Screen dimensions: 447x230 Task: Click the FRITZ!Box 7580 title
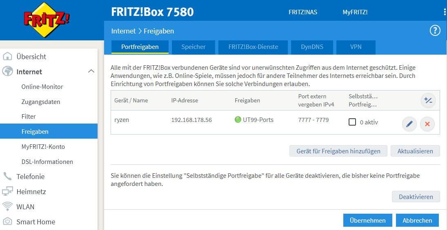(152, 12)
